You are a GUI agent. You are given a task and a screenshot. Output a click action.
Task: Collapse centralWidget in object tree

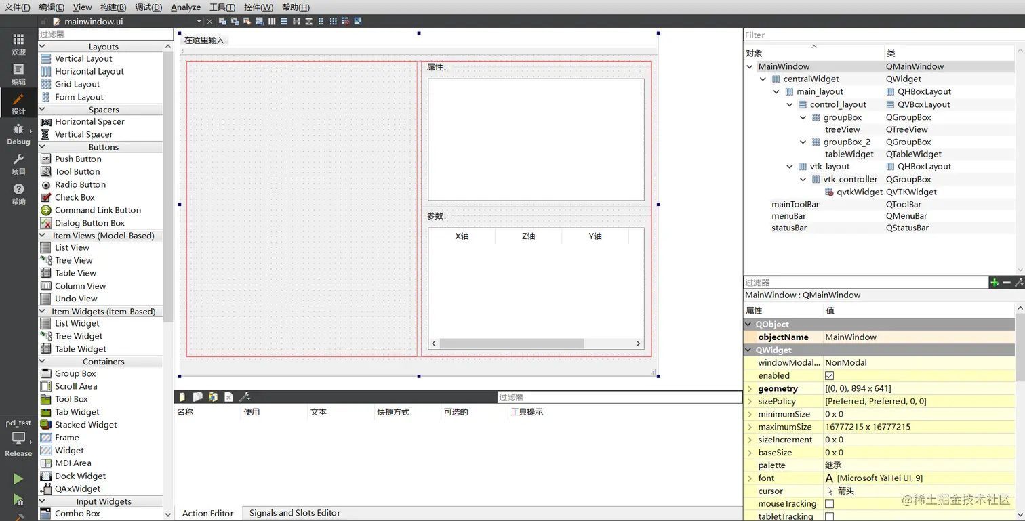763,79
